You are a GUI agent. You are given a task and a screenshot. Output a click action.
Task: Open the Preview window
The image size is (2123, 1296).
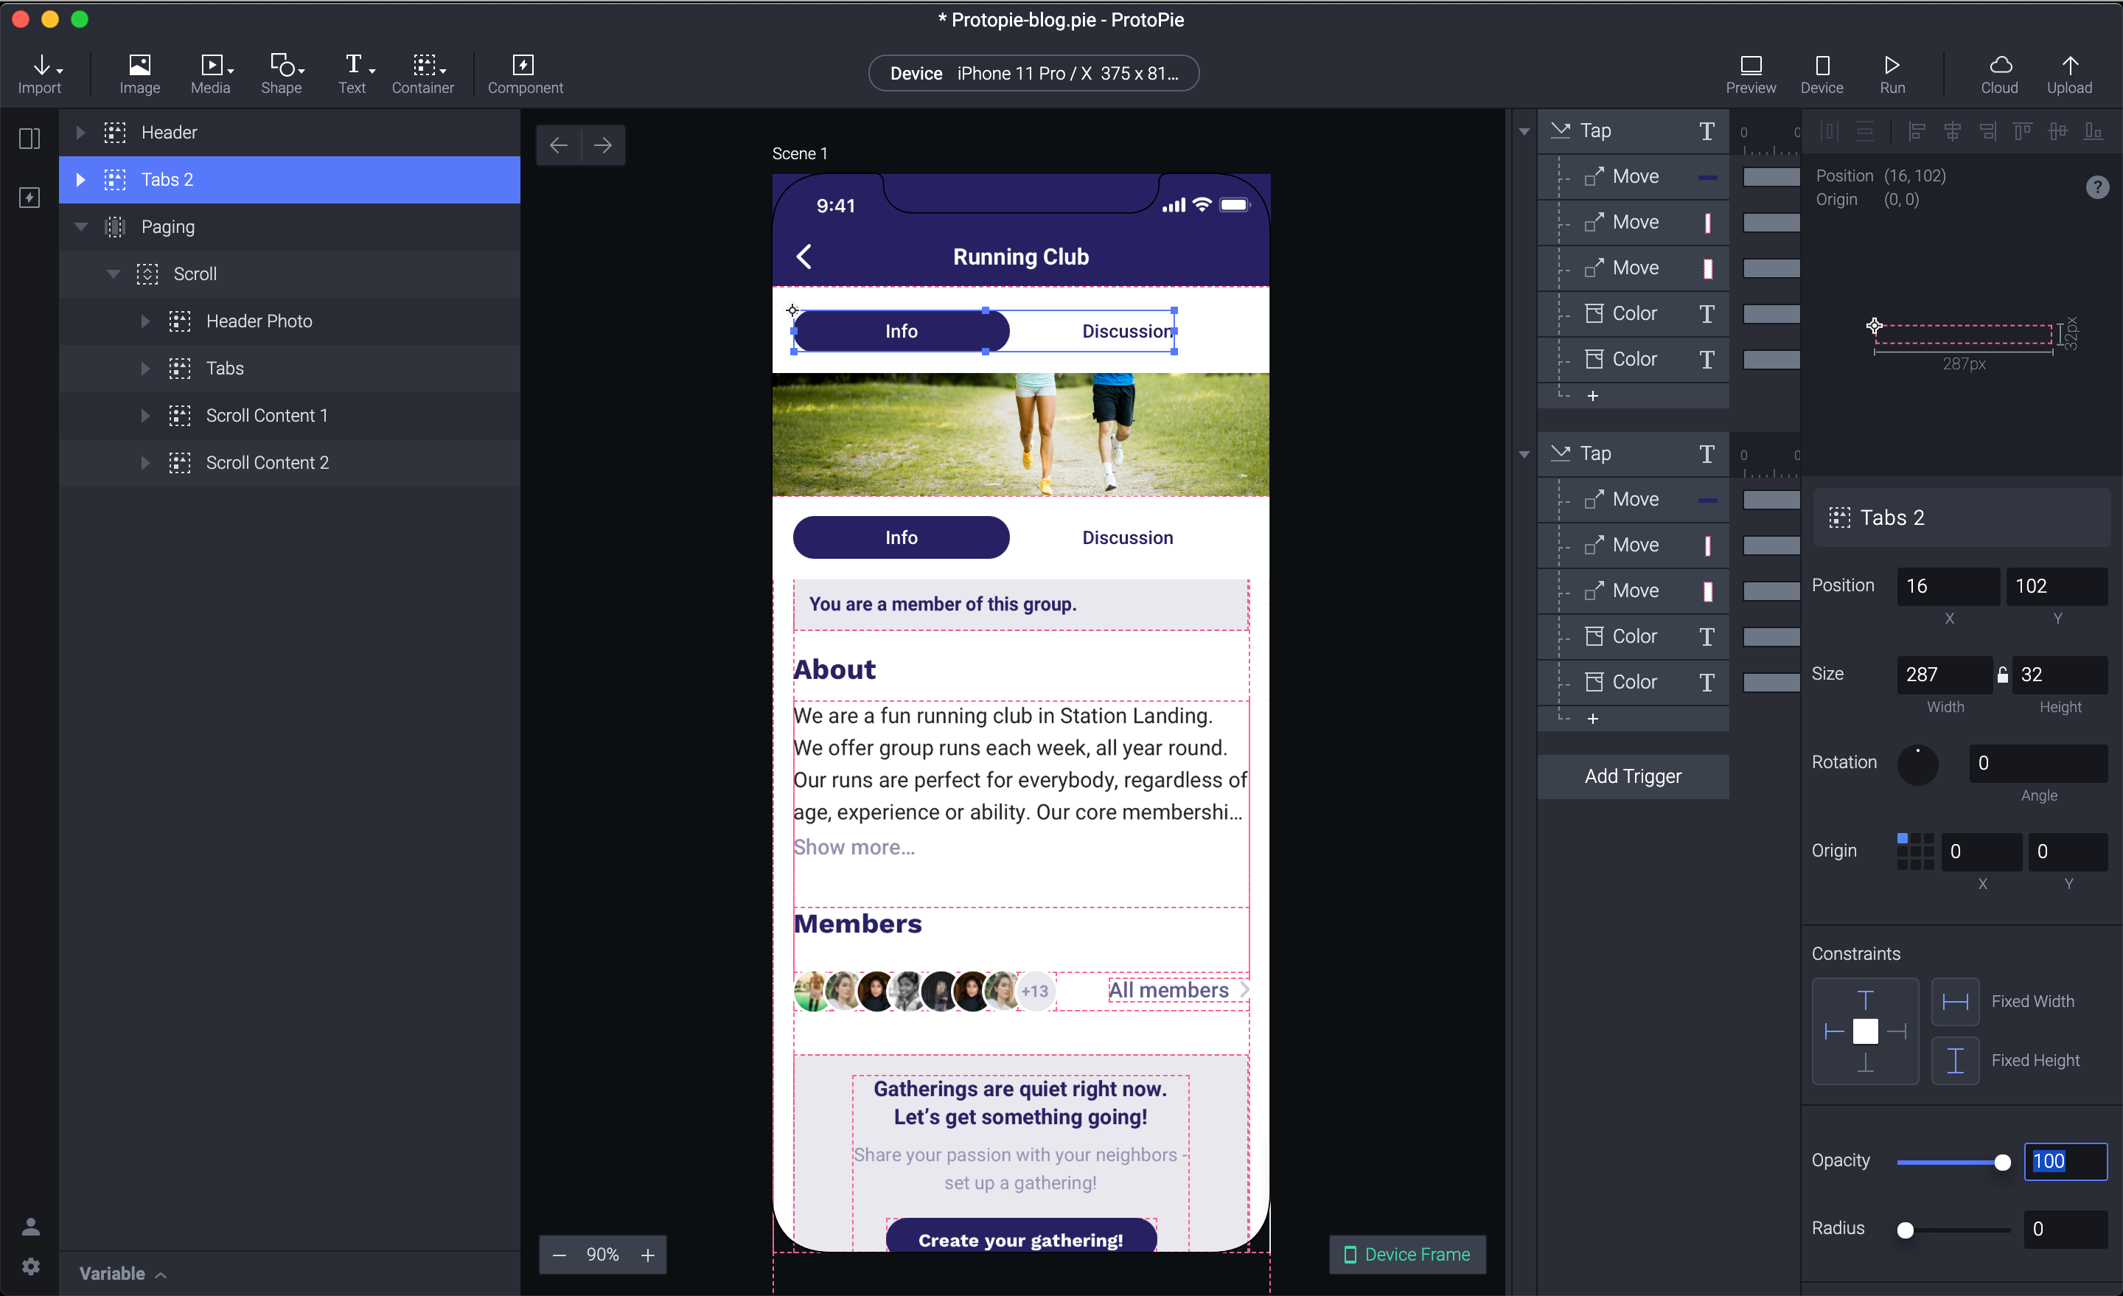click(1750, 73)
